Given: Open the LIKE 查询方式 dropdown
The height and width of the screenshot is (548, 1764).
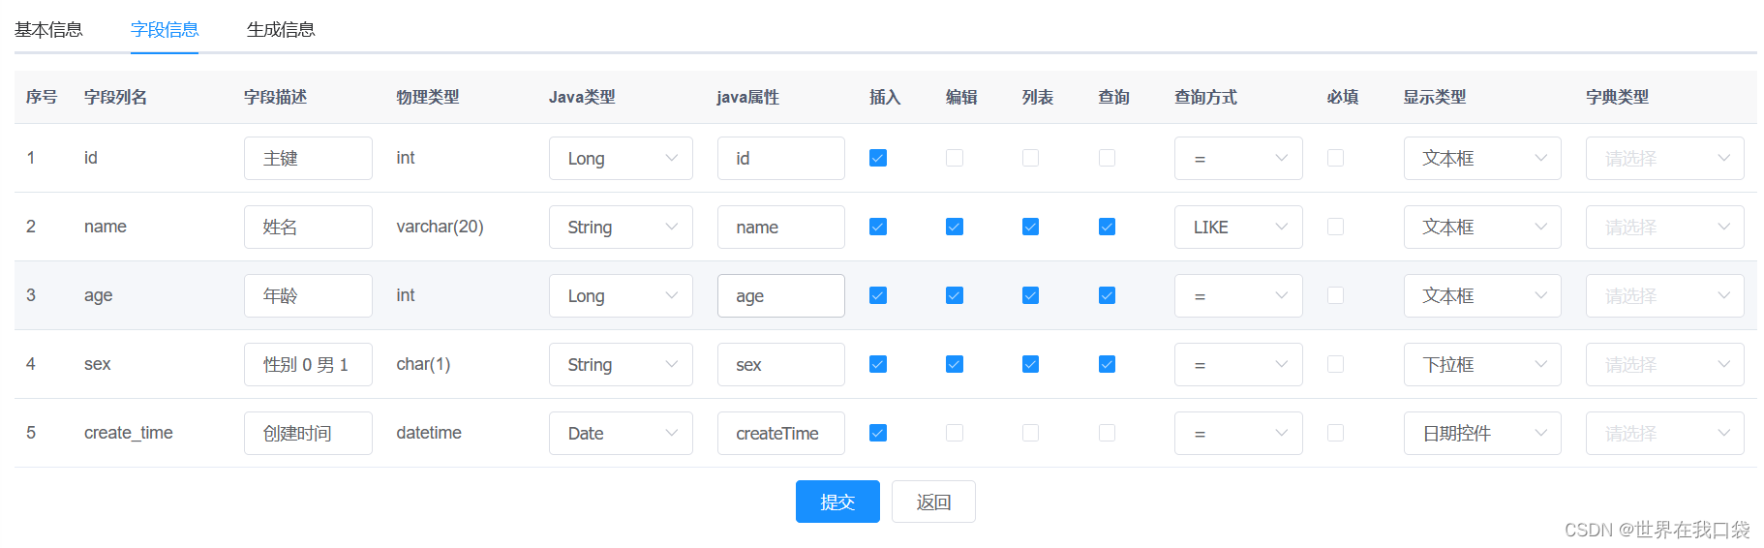Looking at the screenshot, I should 1238,227.
